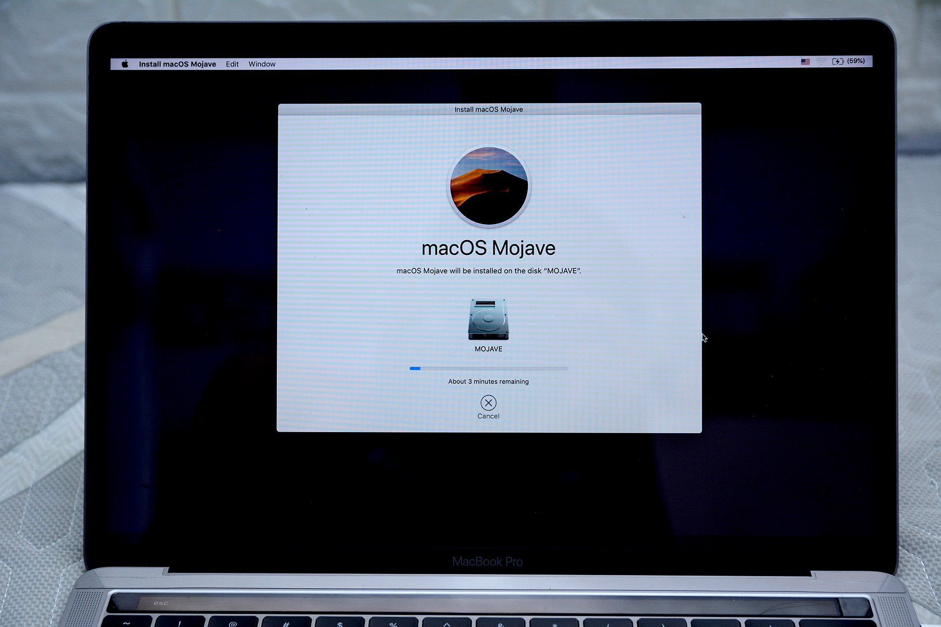
Task: Click the Install macOS Mojave title bar
Action: pyautogui.click(x=488, y=109)
